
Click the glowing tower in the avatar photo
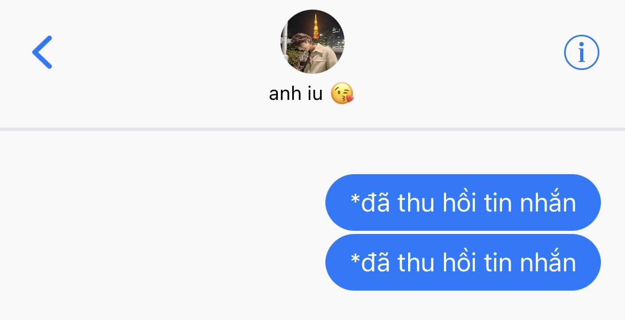(316, 26)
